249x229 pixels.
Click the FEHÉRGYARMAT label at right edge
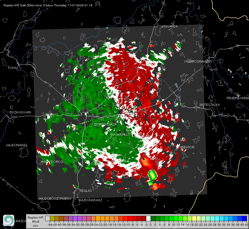(x=238, y=98)
